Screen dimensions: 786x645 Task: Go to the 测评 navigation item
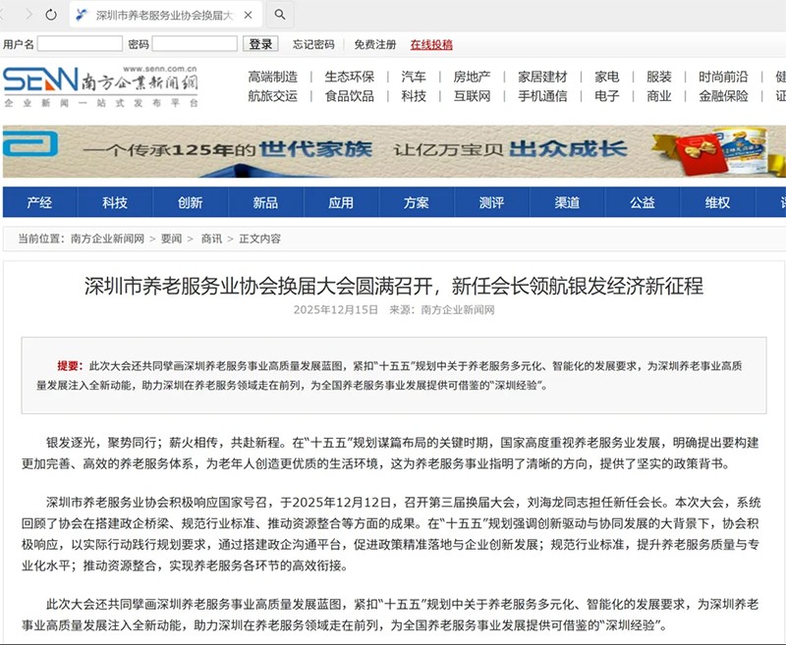[492, 202]
